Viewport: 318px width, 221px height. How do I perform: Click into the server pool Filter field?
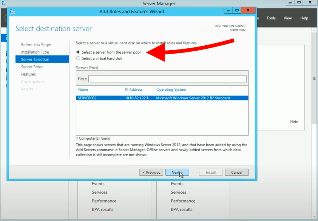coord(167,79)
